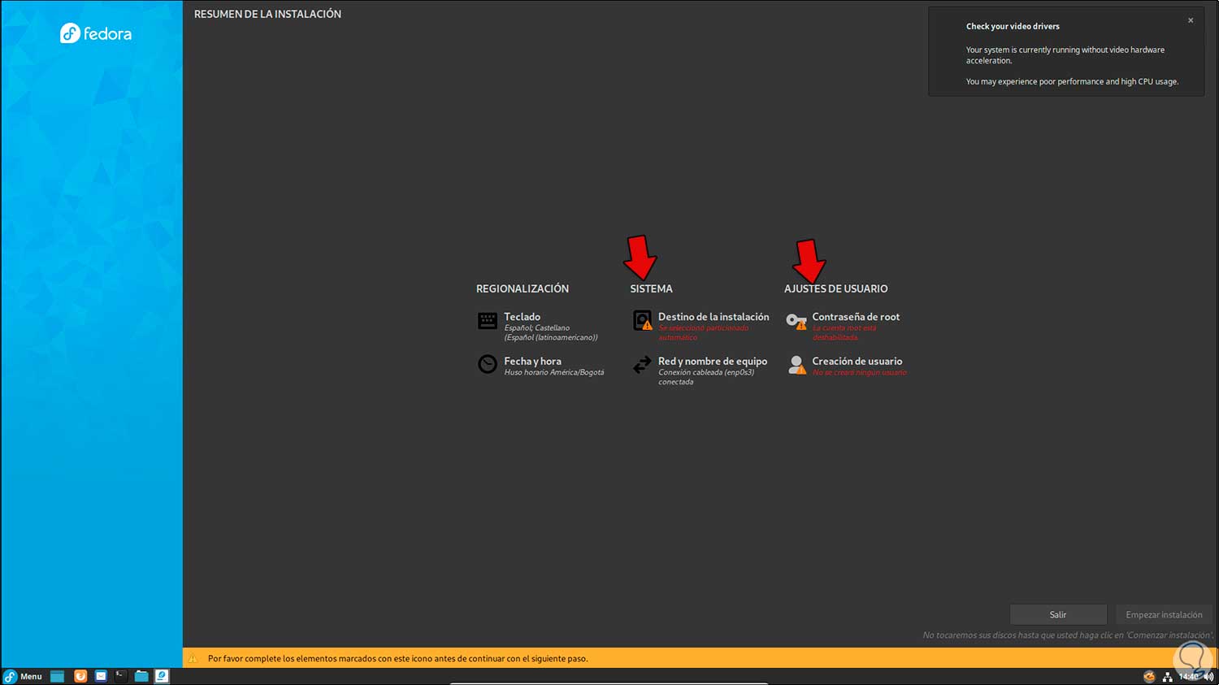Click the Fedora logo in the sidebar
This screenshot has width=1219, height=685.
coord(96,33)
